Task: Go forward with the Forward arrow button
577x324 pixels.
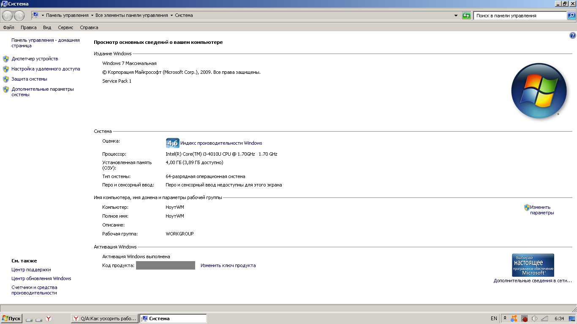Action: pyautogui.click(x=19, y=16)
